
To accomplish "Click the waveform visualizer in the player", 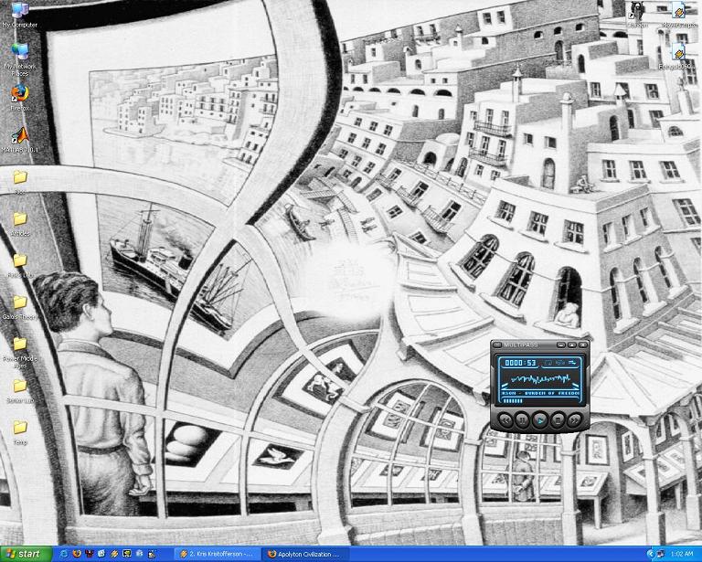I will (541, 379).
